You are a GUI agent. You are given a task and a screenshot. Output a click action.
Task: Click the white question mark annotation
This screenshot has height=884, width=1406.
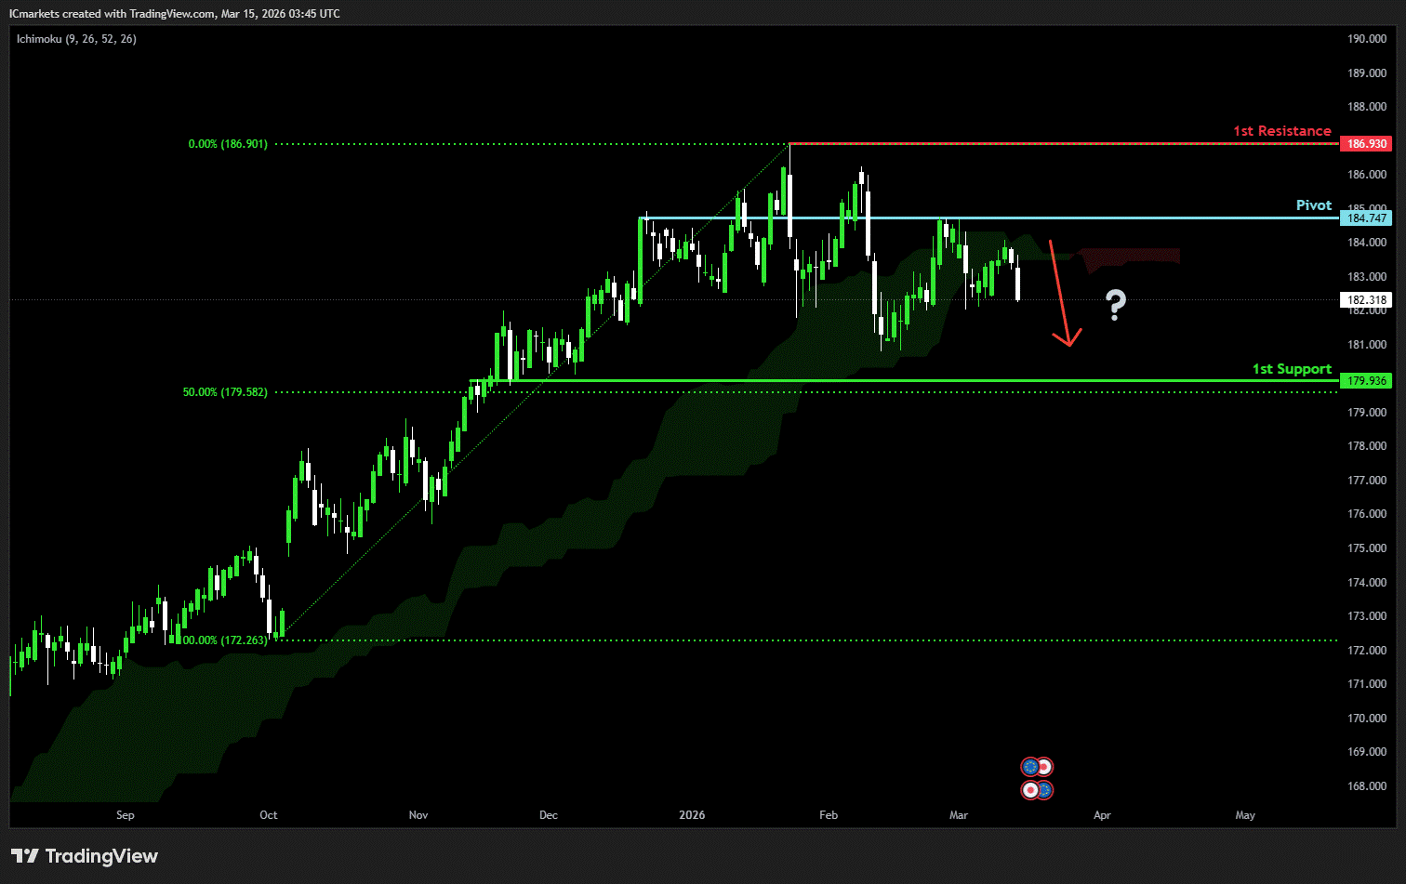click(x=1115, y=305)
